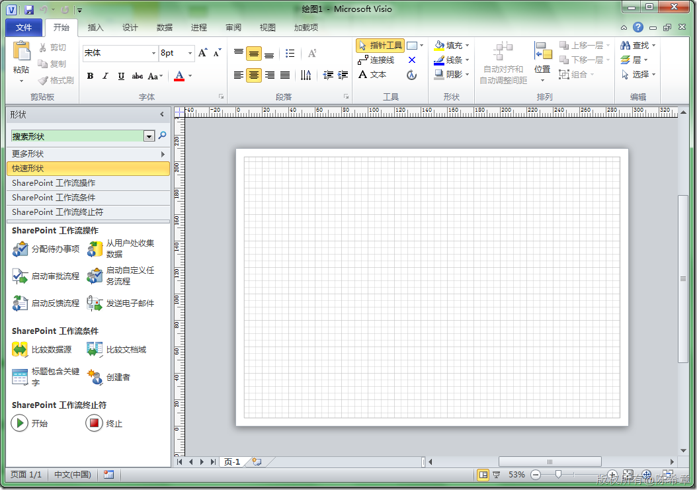697x490 pixels.
Task: Click the zoom out minus button
Action: pos(536,475)
